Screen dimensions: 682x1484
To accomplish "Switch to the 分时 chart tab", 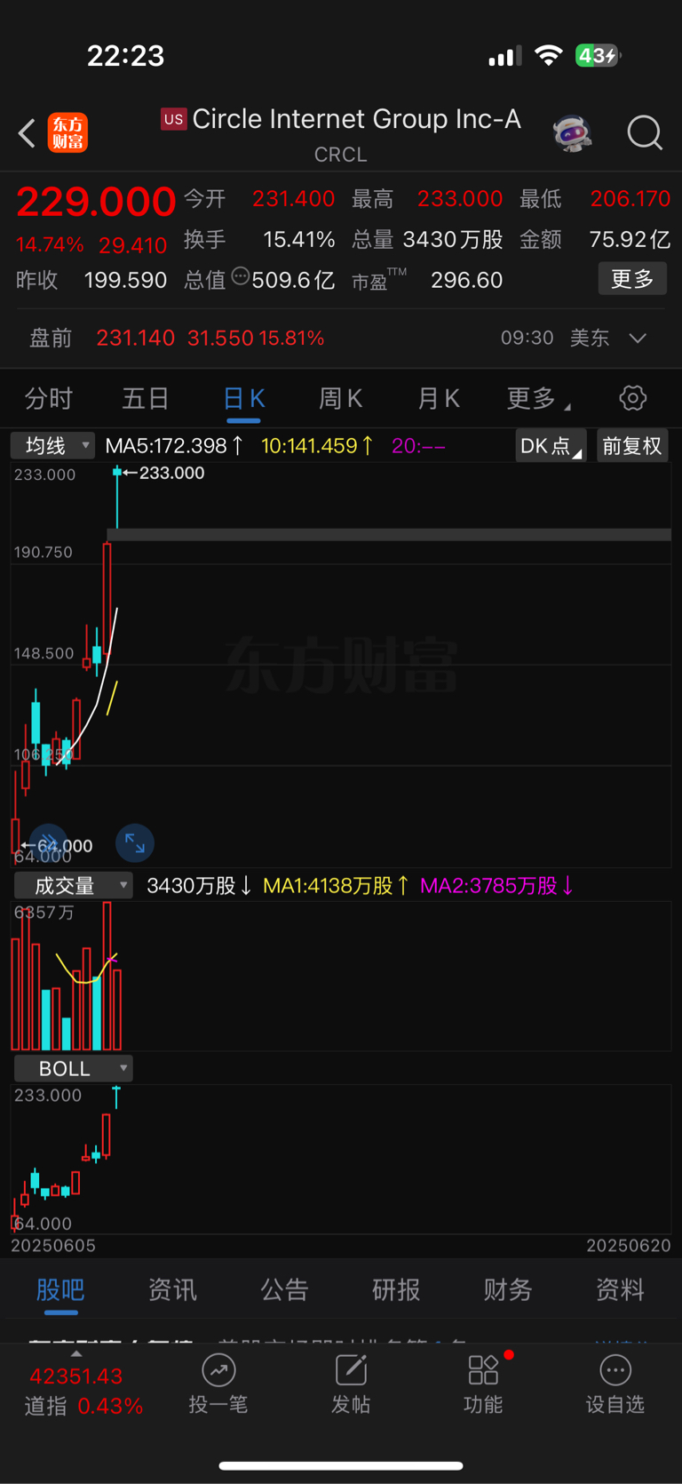I will 49,399.
